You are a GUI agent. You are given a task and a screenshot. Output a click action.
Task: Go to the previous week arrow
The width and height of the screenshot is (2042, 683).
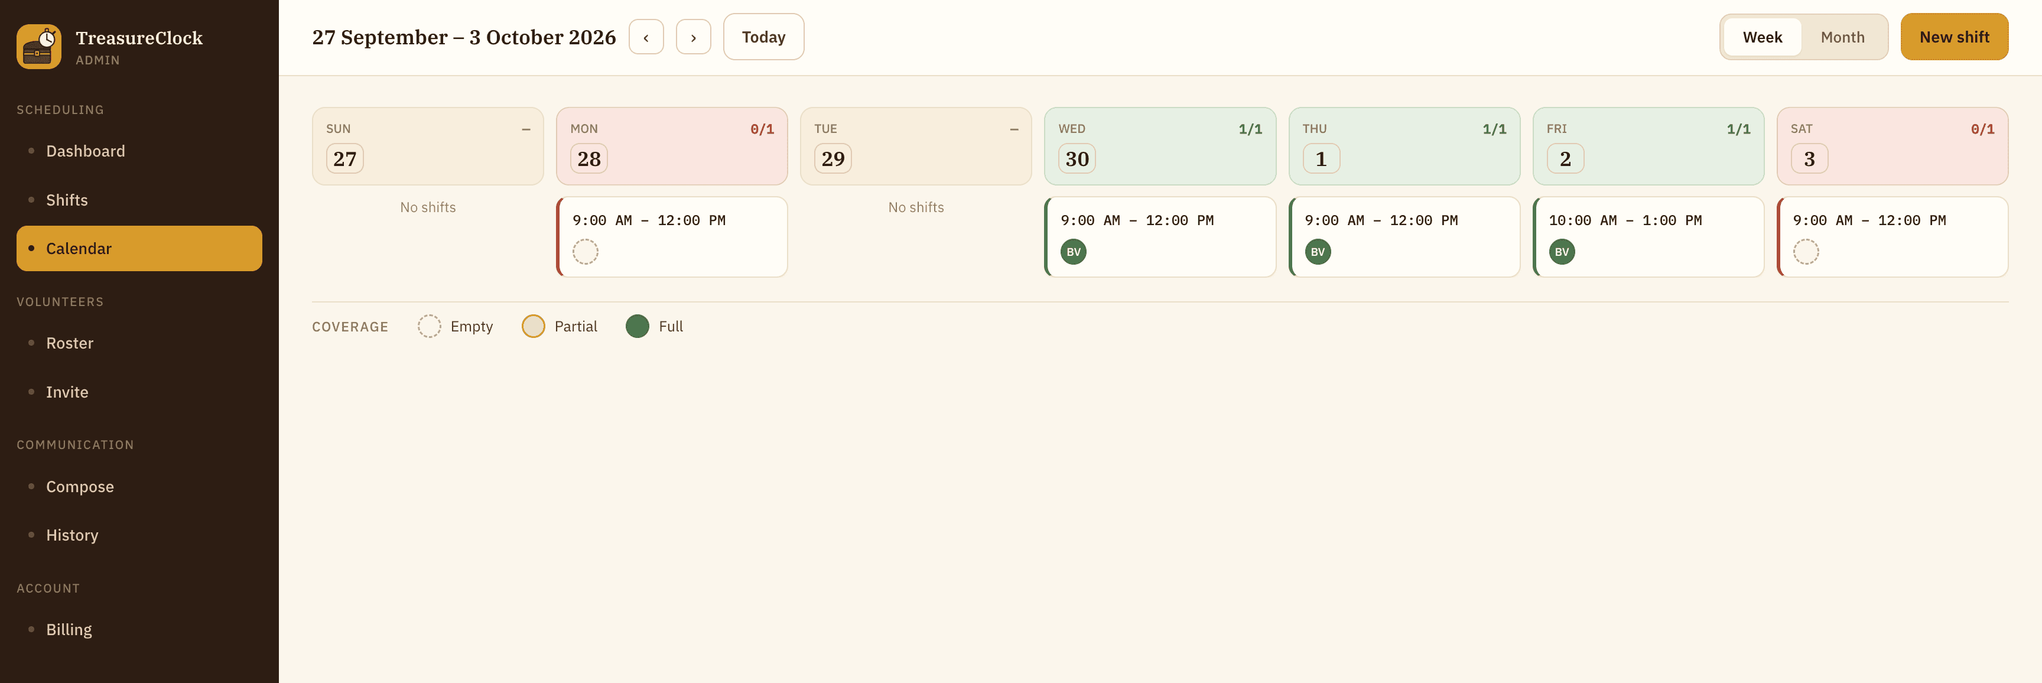(646, 37)
